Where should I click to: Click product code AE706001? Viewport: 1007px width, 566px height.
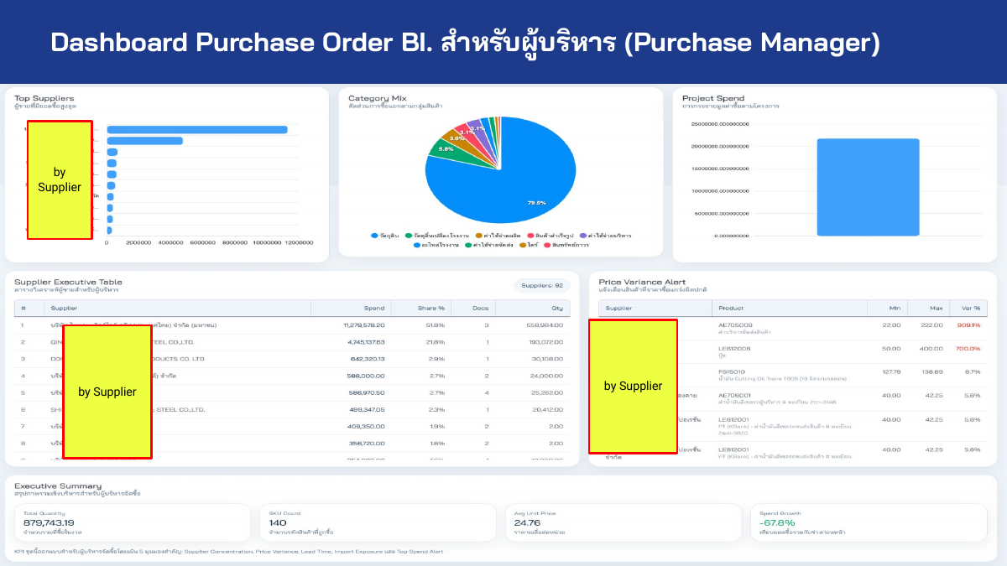click(735, 395)
